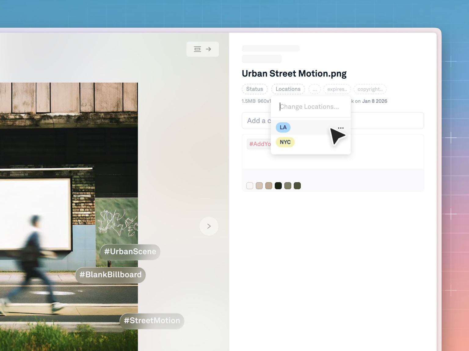Open the Status tag dropdown
The height and width of the screenshot is (351, 469).
tap(254, 89)
